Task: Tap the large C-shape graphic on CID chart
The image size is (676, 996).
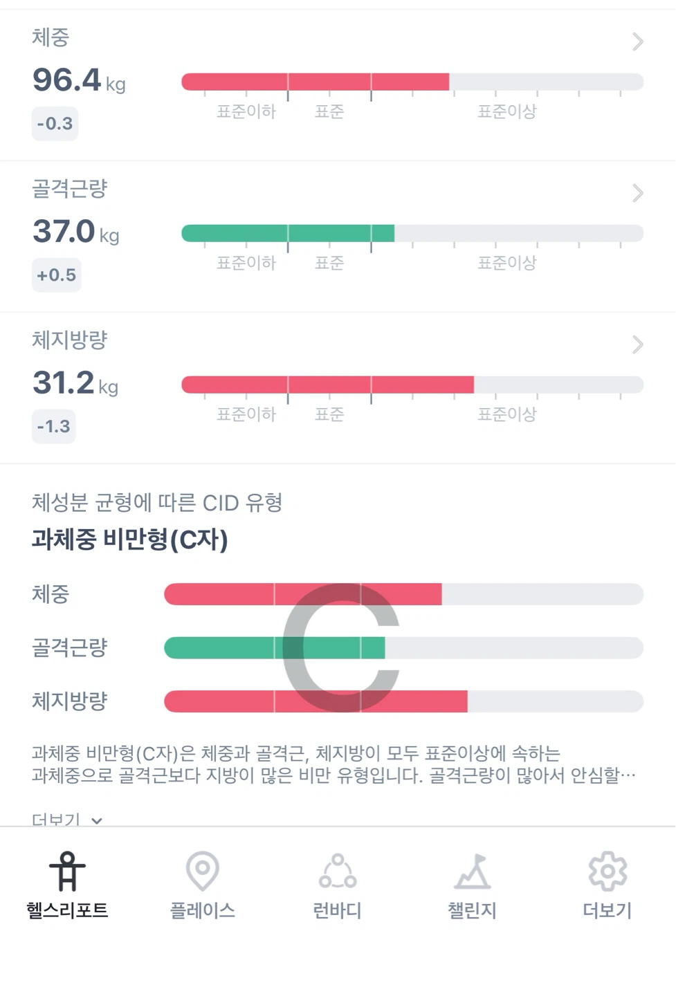Action: point(340,648)
